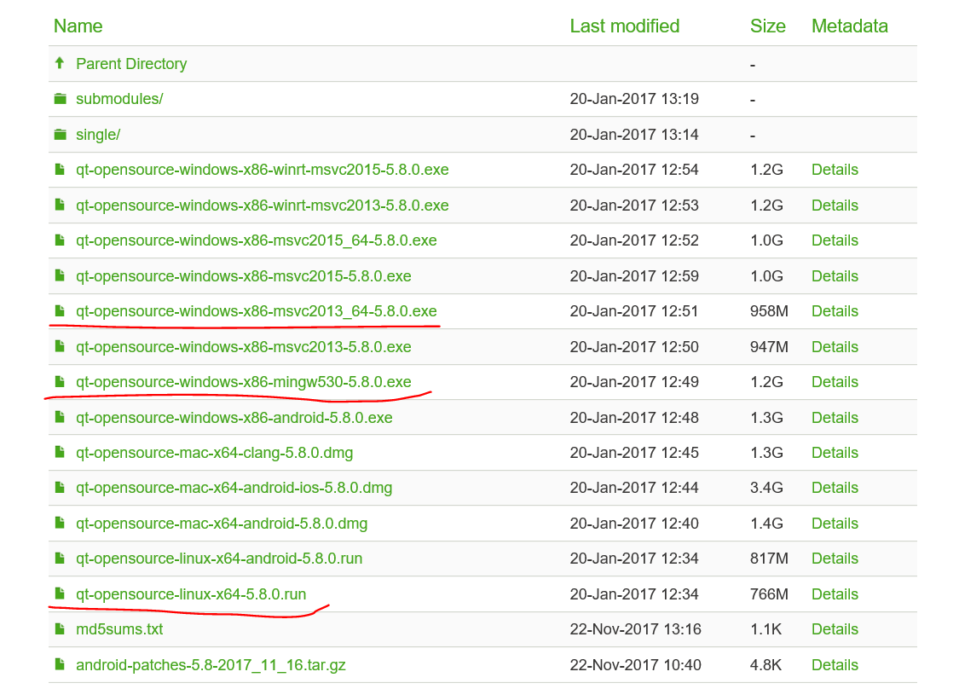Open Details for mingw530 exe
The height and width of the screenshot is (689, 959).
coord(835,382)
